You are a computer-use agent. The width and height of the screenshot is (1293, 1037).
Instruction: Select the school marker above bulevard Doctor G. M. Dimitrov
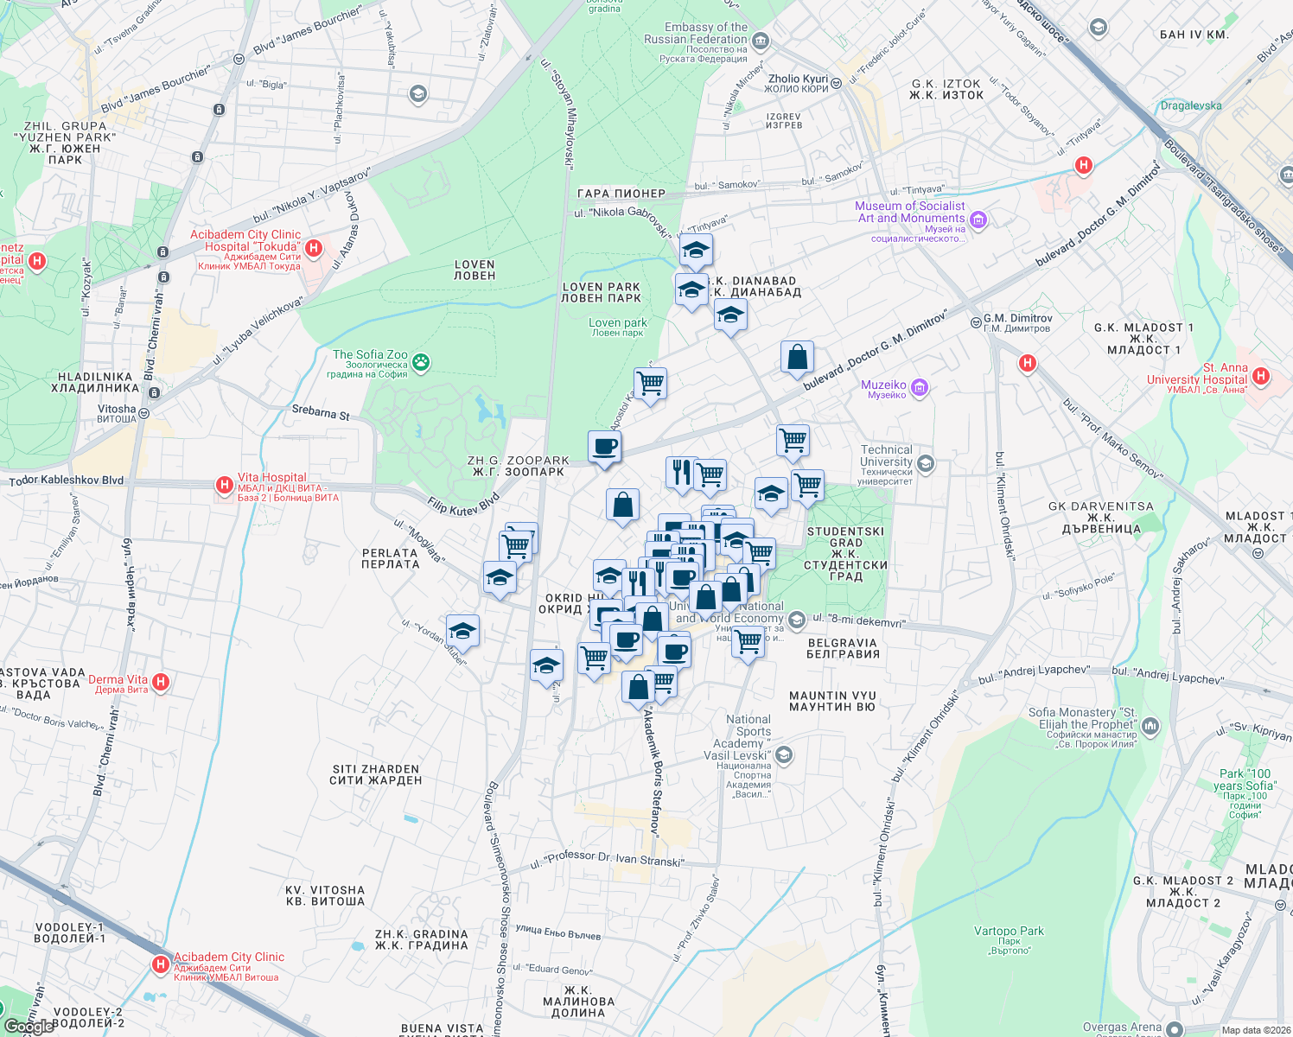point(730,317)
